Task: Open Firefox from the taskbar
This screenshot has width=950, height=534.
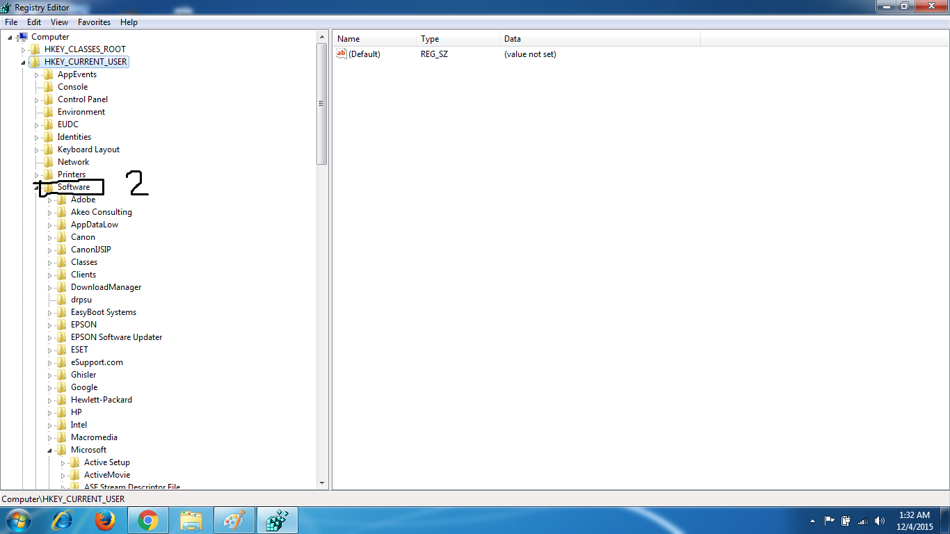Action: coord(105,520)
